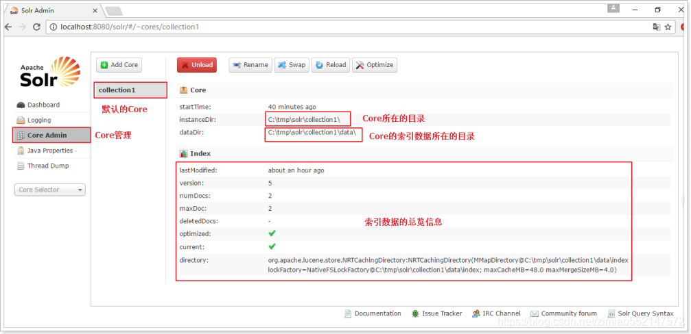Click the IRC Channel users icon
Screen dimensions: 691x334
pyautogui.click(x=476, y=313)
